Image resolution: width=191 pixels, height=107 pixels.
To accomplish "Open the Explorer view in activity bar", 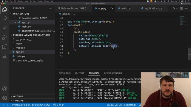I will (x=4, y=10).
